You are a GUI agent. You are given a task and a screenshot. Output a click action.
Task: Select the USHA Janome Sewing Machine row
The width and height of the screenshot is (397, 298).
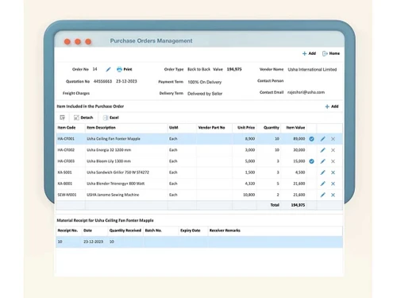pyautogui.click(x=199, y=195)
